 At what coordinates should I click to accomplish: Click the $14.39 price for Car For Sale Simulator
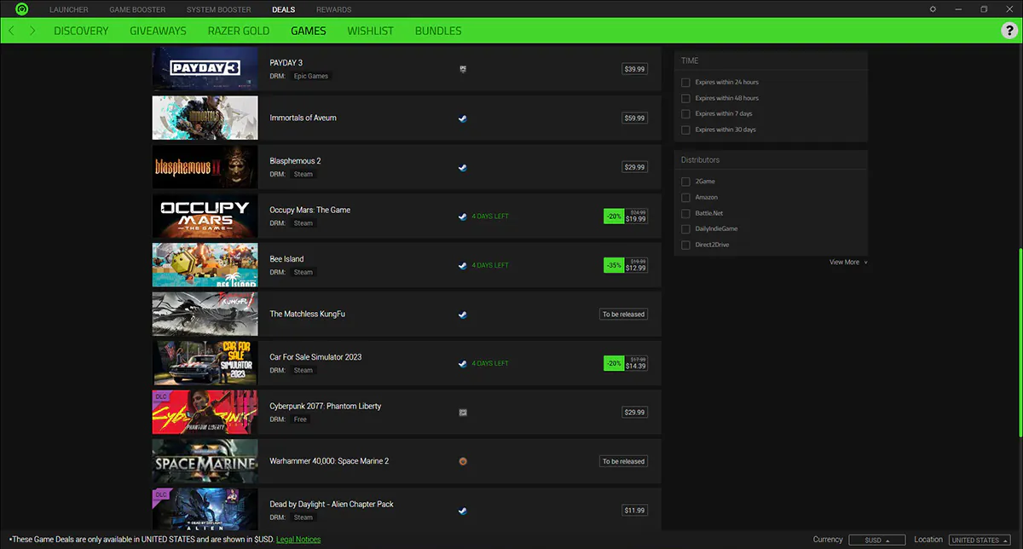pos(635,367)
